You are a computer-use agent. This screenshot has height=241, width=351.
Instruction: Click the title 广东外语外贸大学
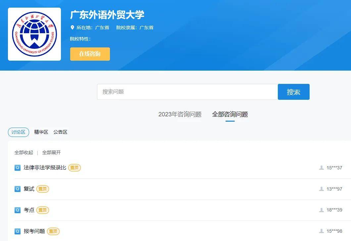coord(107,15)
